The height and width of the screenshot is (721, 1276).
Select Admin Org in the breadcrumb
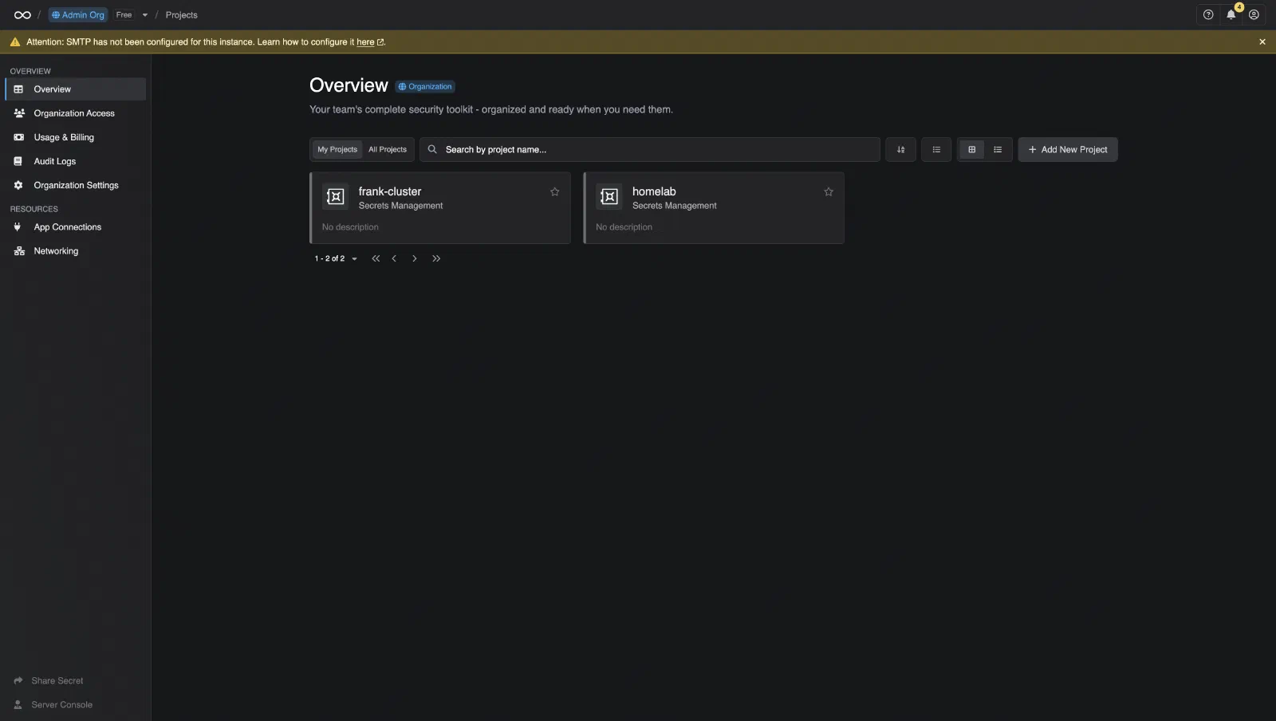78,15
